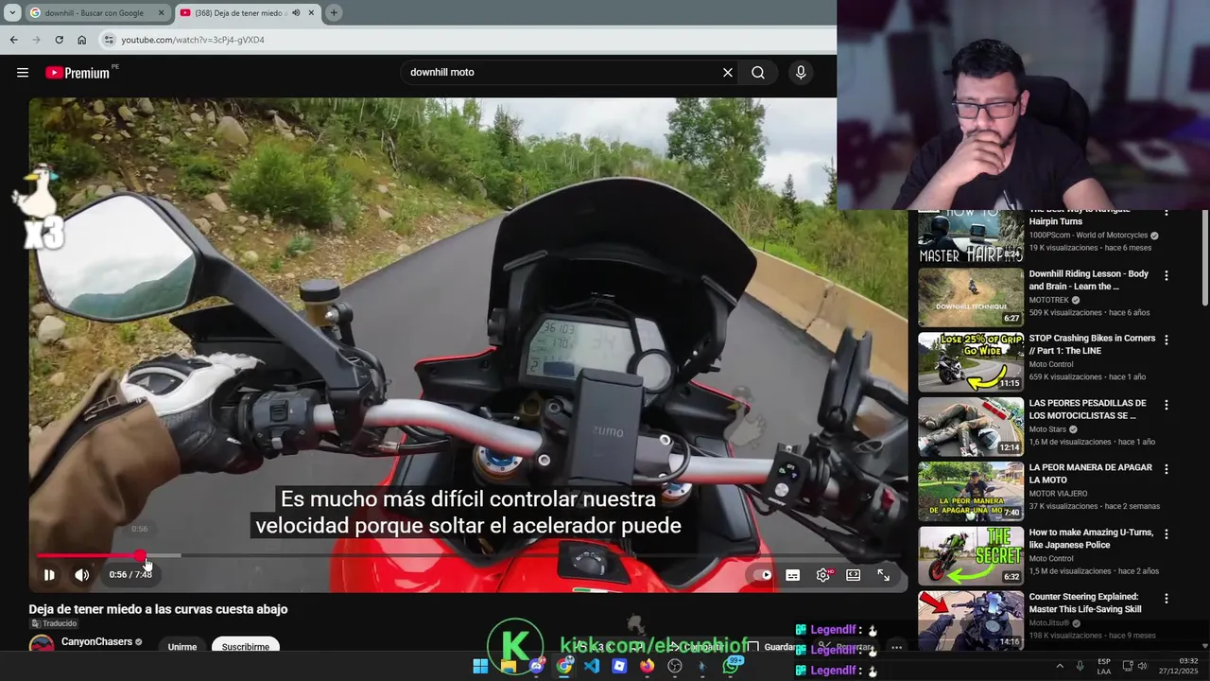The height and width of the screenshot is (681, 1210).
Task: Go back with the browser arrow
Action: point(13,40)
